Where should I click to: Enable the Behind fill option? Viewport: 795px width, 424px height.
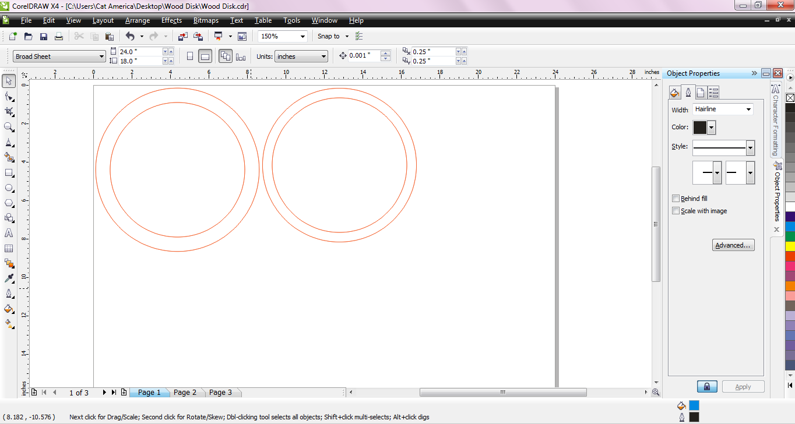tap(676, 198)
